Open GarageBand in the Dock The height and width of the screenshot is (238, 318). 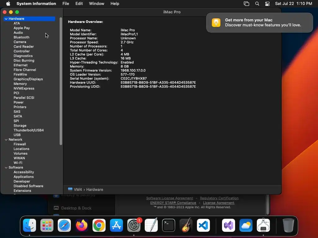tap(186, 225)
